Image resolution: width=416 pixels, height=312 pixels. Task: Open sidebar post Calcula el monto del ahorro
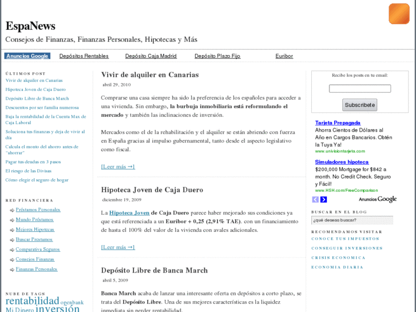click(x=42, y=150)
